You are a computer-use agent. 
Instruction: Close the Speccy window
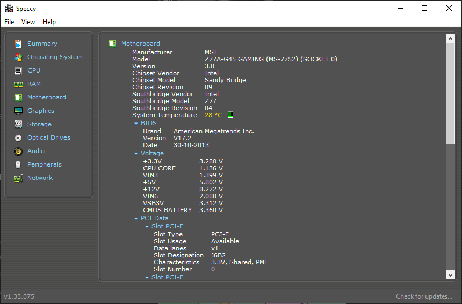pos(449,8)
